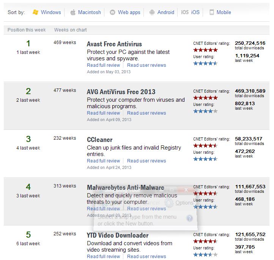
Task: Read full review of AVG AntiVirus Free 2013
Action: point(103,113)
